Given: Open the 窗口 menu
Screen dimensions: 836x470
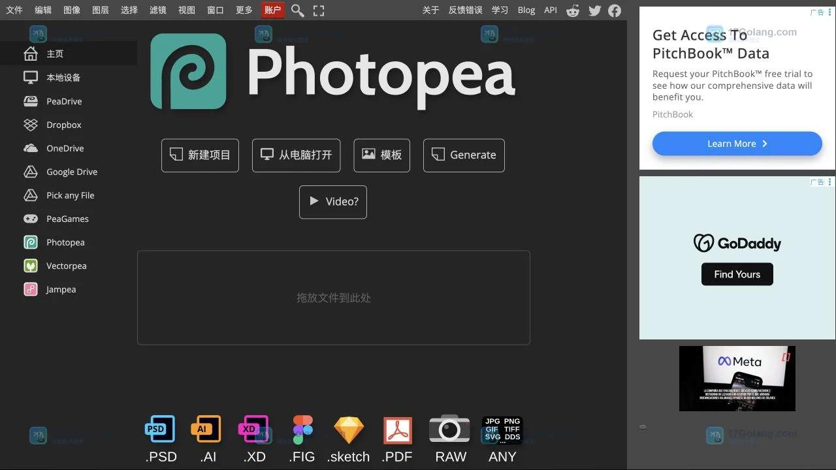Looking at the screenshot, I should [216, 10].
